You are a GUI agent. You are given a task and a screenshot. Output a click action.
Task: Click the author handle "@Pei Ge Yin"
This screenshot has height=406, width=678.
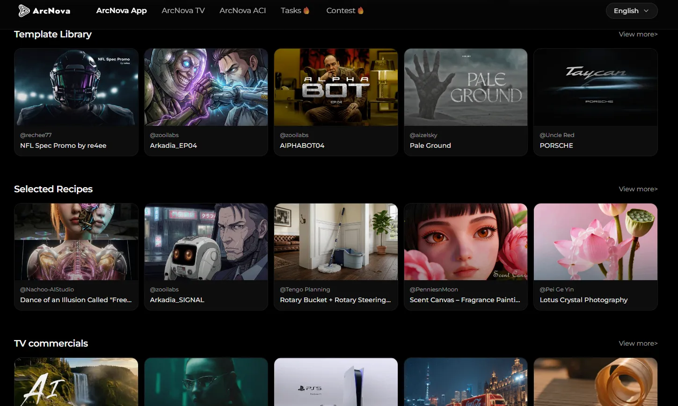[x=556, y=290]
